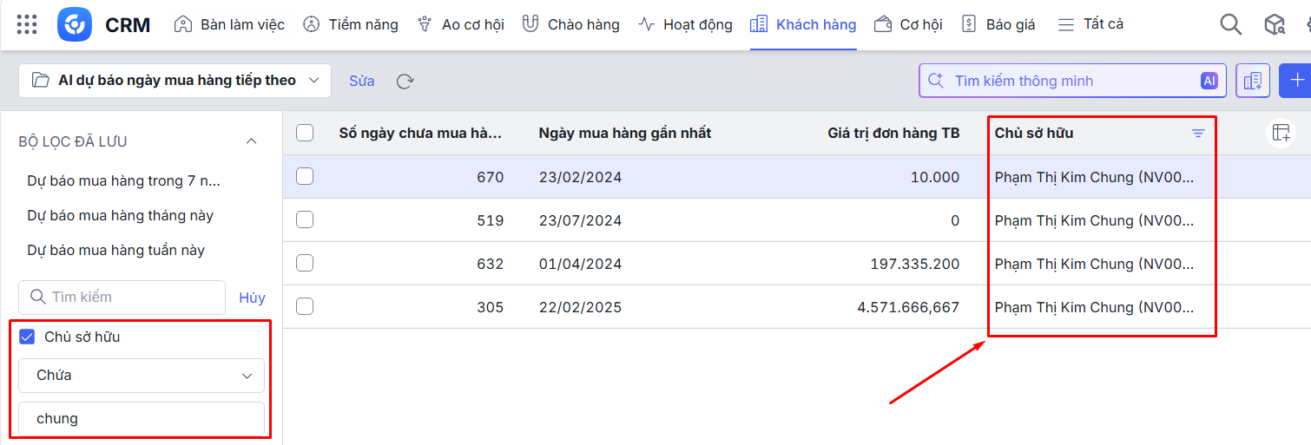Open the Báo giá tab

tap(999, 24)
